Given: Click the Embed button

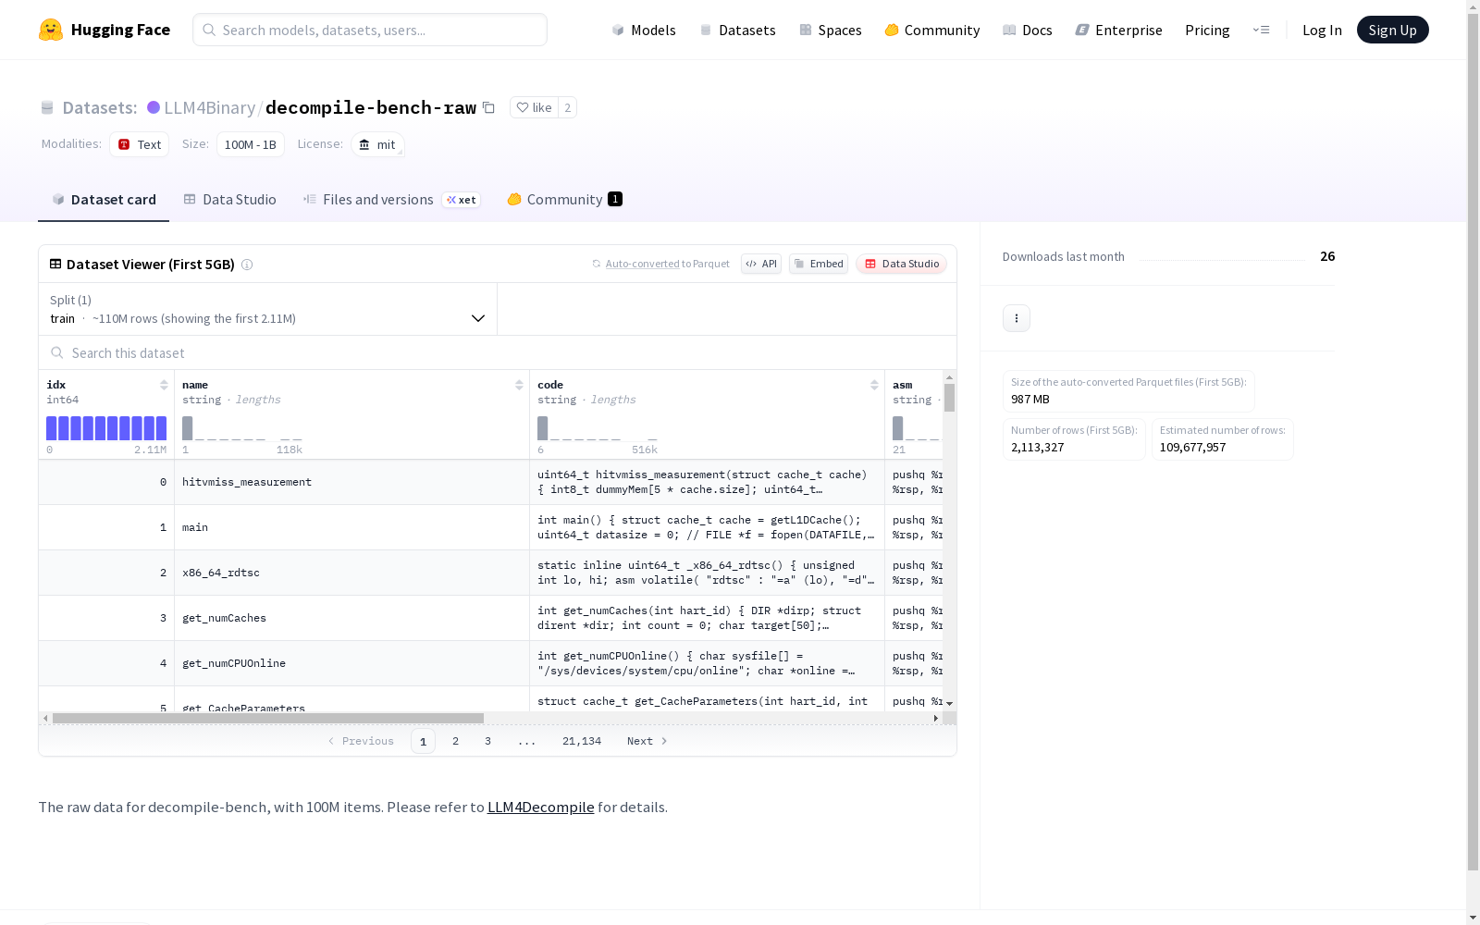Looking at the screenshot, I should point(819,264).
